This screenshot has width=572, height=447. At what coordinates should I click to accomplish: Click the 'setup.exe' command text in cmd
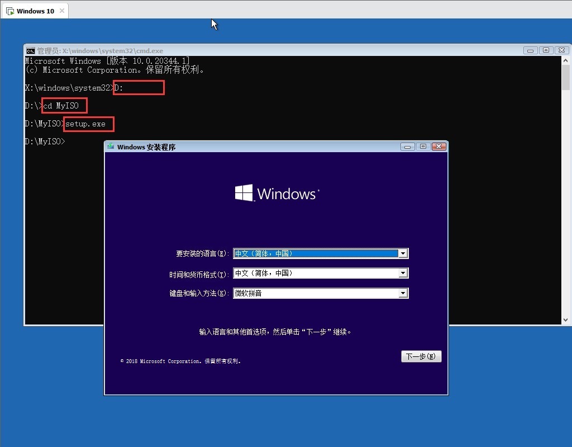(x=85, y=124)
